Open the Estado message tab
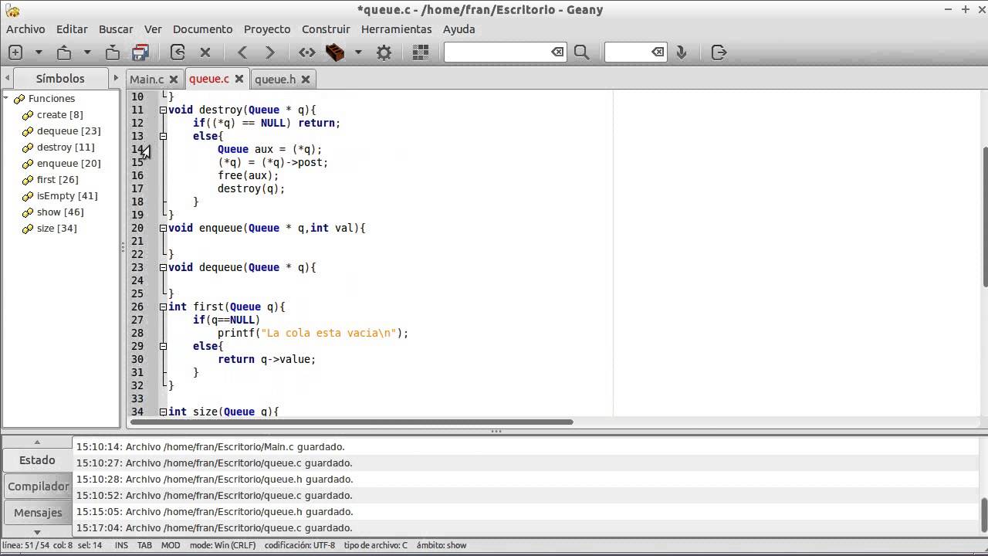Viewport: 988px width, 556px height. 37,459
